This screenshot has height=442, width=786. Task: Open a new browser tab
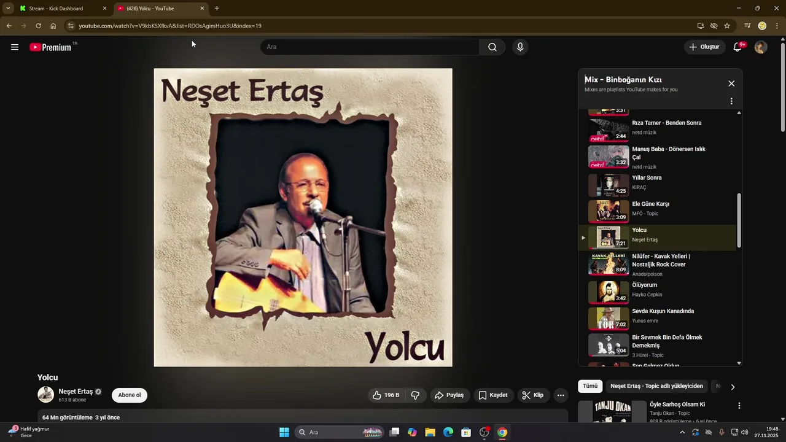tap(217, 9)
